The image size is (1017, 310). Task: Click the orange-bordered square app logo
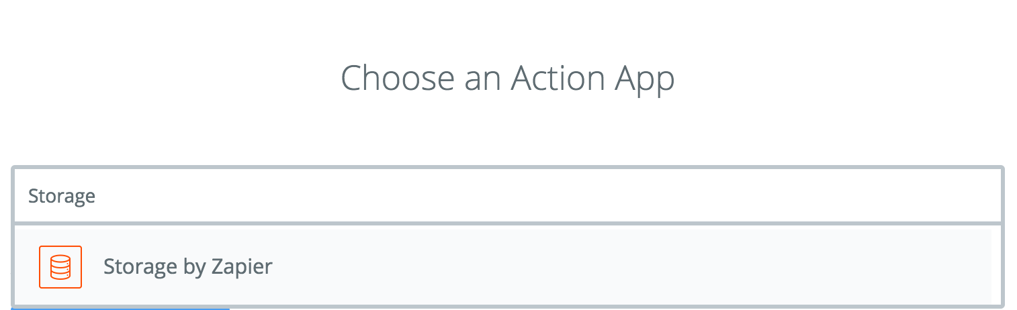click(60, 267)
